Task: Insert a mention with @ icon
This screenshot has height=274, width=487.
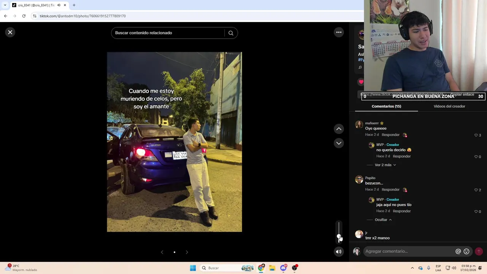Action: pos(458,252)
